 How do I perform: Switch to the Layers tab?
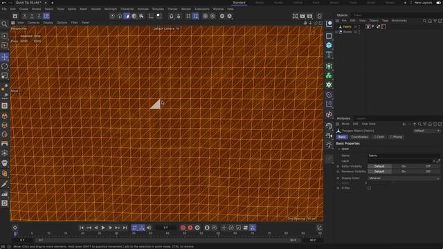(x=361, y=118)
